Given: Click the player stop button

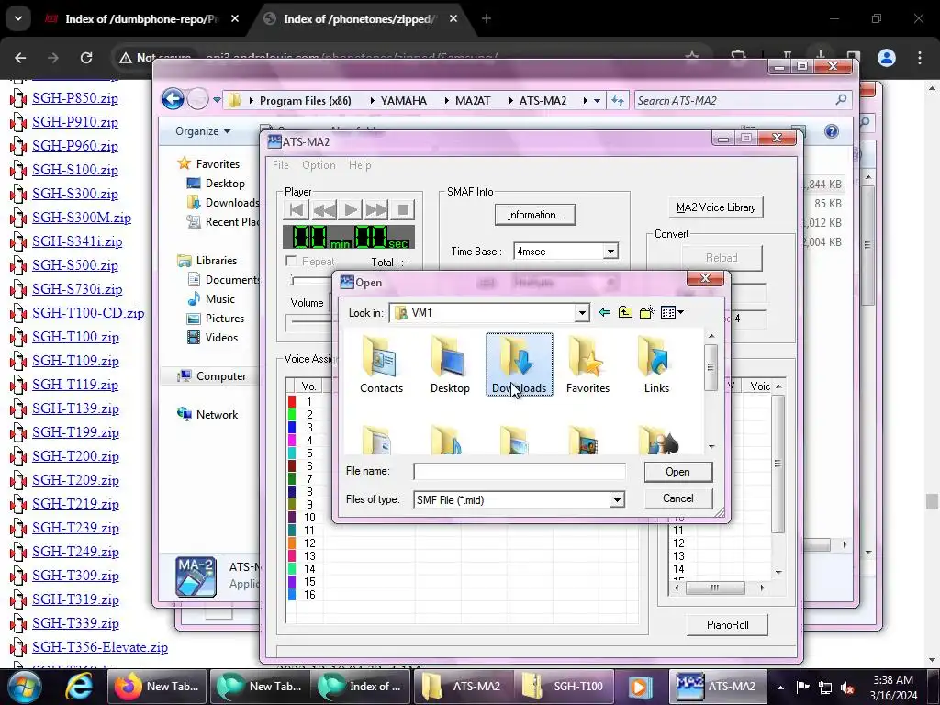Looking at the screenshot, I should (403, 210).
